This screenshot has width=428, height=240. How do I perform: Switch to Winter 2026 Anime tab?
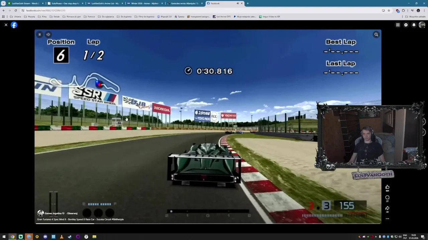145,3
